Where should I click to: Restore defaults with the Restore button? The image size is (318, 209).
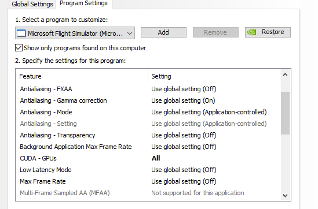tap(268, 32)
